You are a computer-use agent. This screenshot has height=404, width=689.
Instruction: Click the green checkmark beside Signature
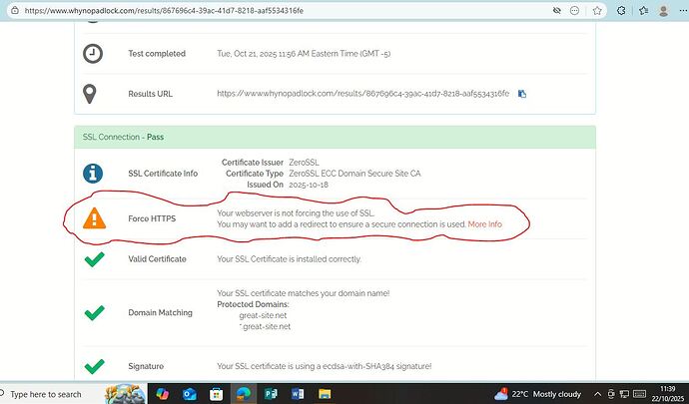coord(94,366)
